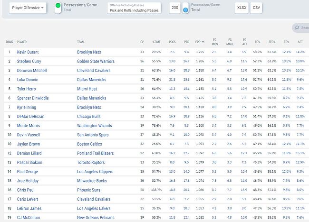309x222 pixels.
Task: Sort table by PTS column header
Action: tap(187, 42)
